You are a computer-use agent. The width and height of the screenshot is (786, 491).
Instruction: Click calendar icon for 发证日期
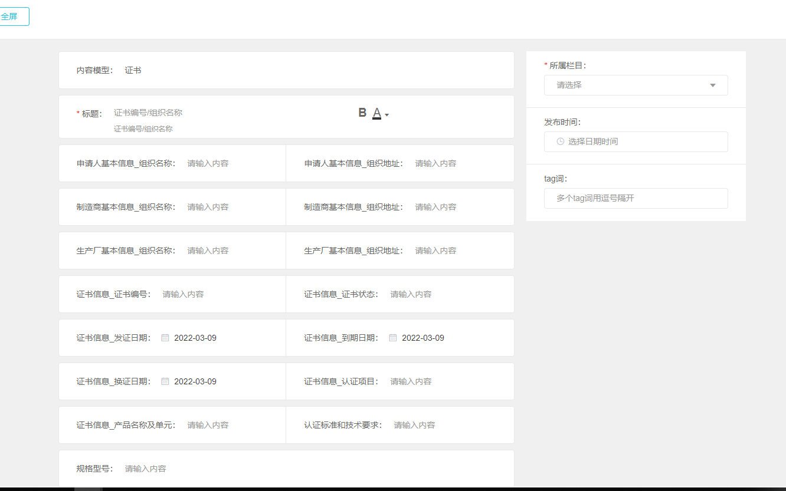165,338
